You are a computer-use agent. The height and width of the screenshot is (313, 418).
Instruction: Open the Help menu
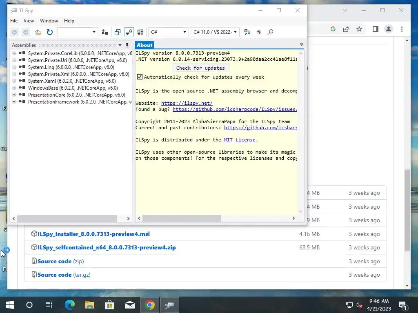(x=69, y=21)
